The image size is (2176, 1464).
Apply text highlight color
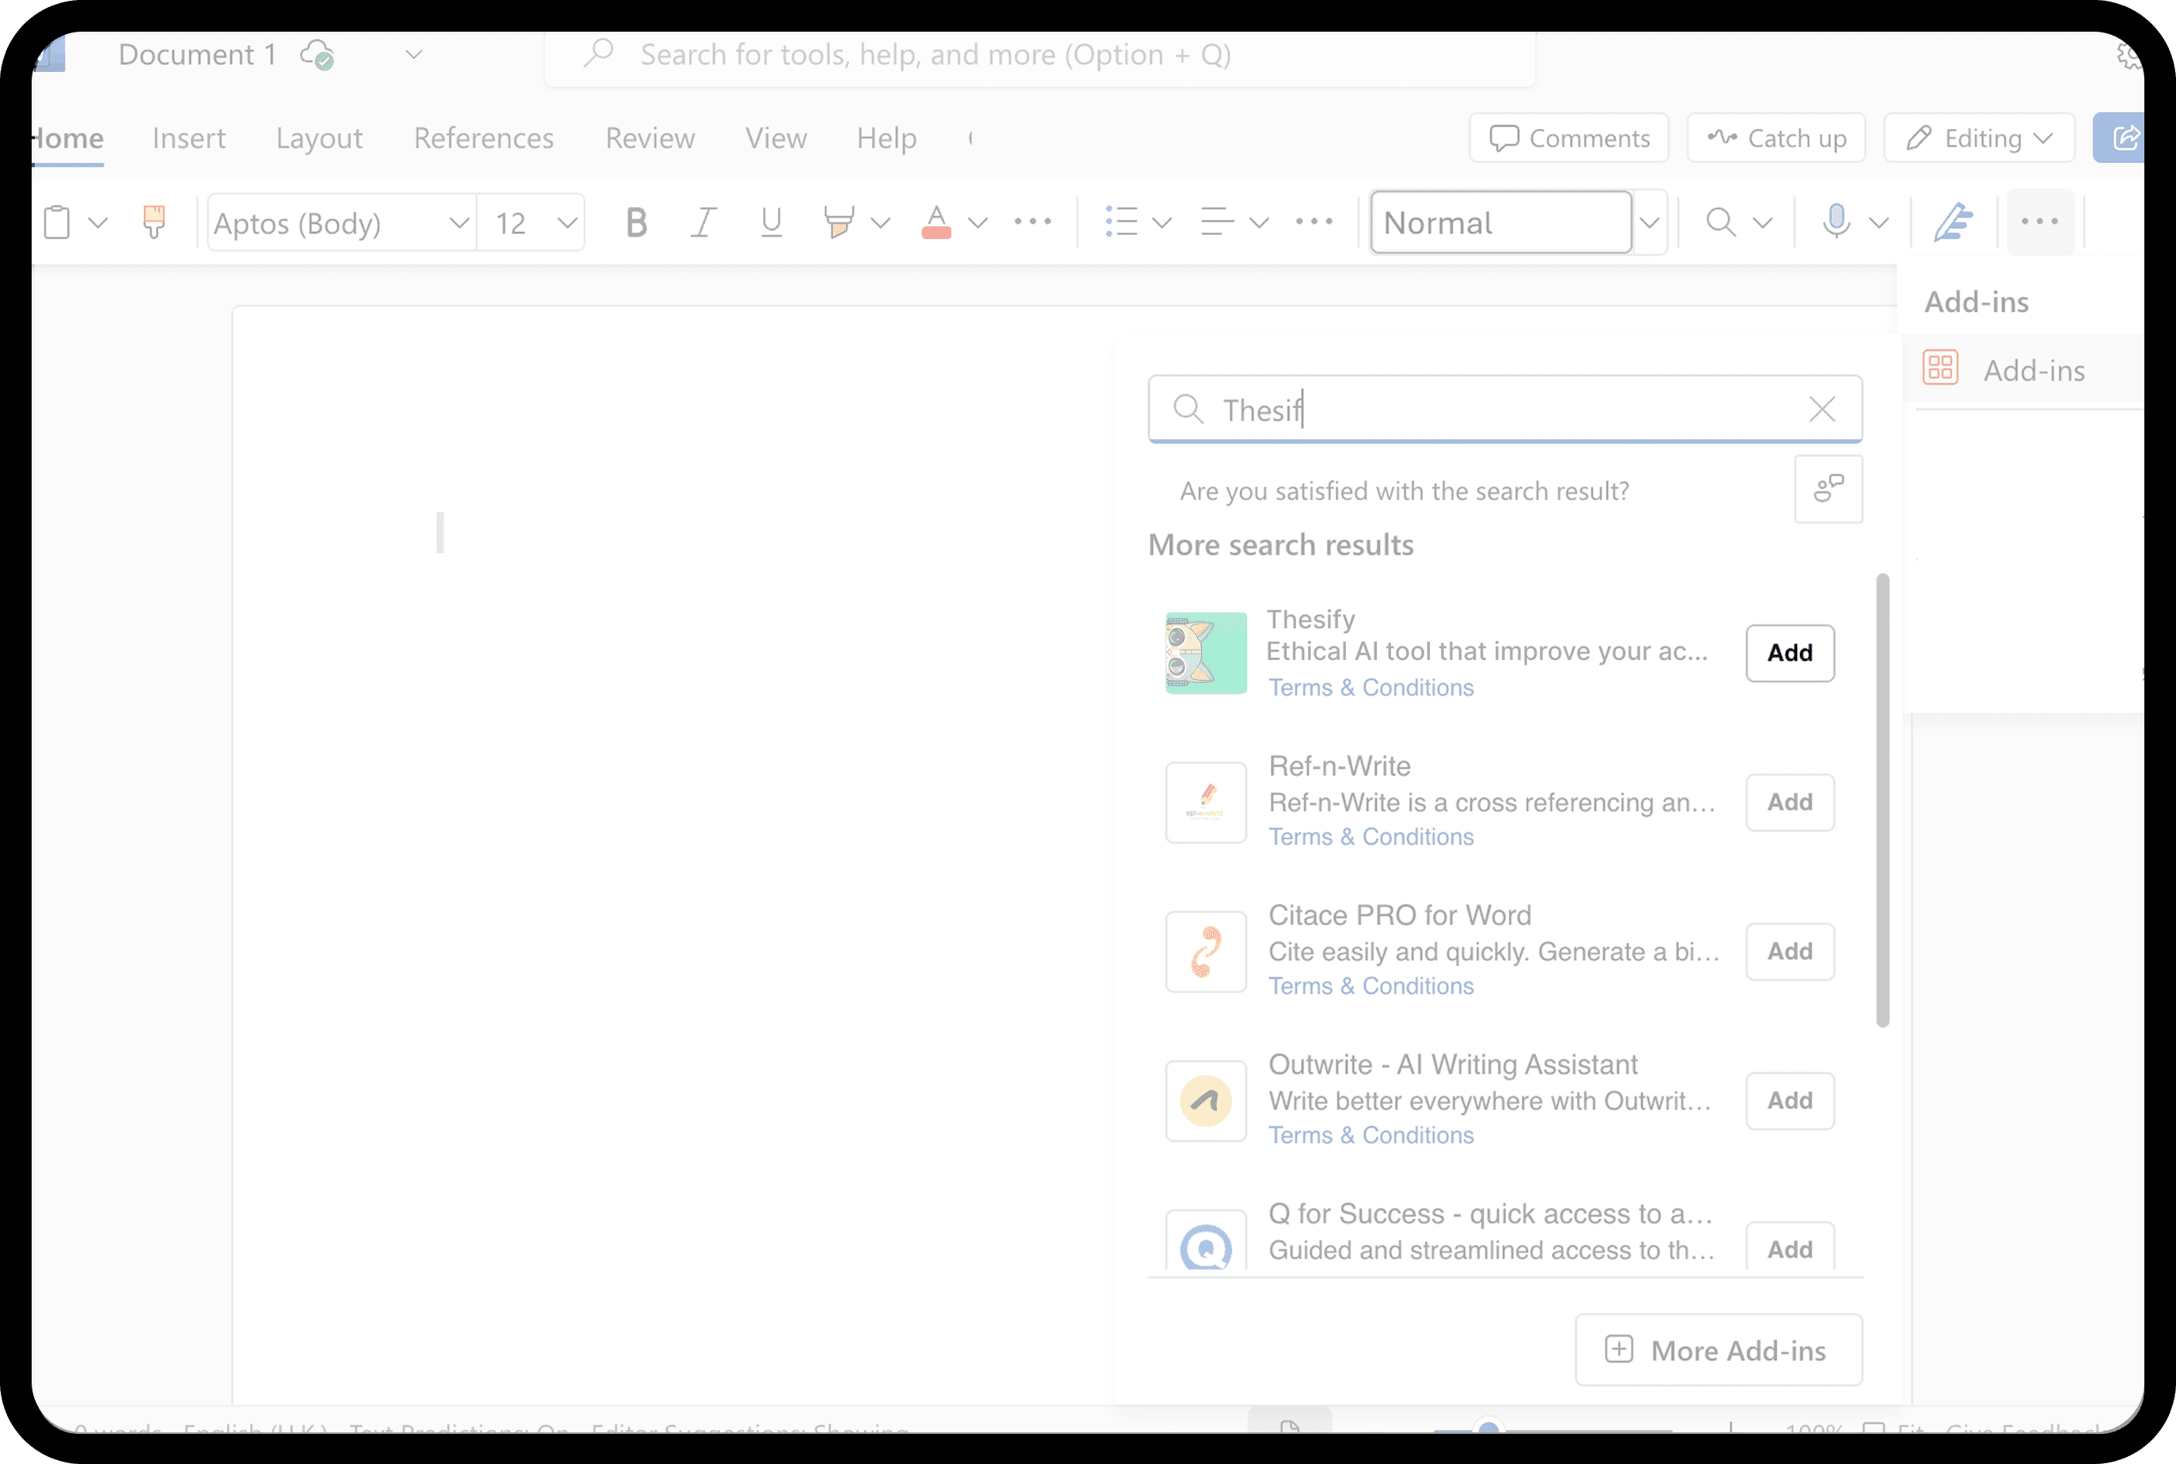pos(838,222)
